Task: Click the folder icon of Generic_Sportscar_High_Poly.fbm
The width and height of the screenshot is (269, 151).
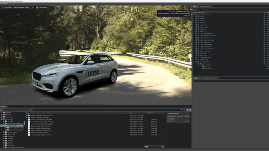Action: pos(29,115)
